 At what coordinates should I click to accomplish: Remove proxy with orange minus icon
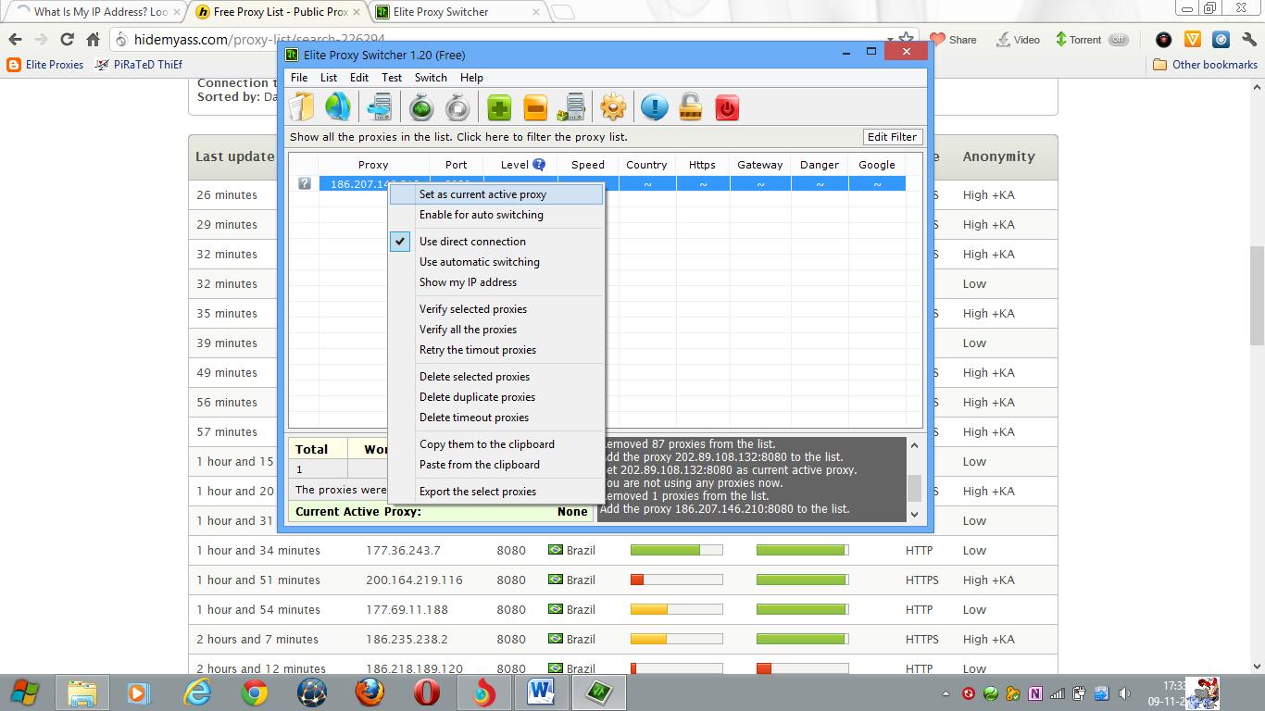[535, 108]
